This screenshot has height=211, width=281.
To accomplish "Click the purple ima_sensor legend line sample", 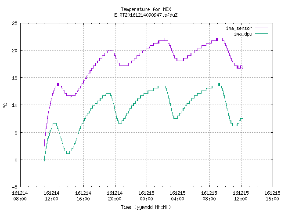I will (262, 28).
